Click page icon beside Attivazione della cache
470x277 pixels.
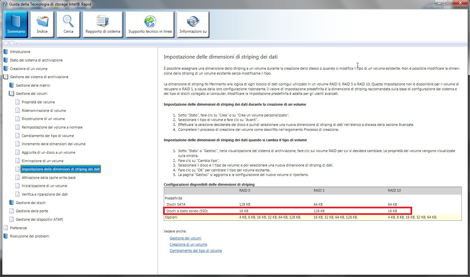(x=18, y=178)
